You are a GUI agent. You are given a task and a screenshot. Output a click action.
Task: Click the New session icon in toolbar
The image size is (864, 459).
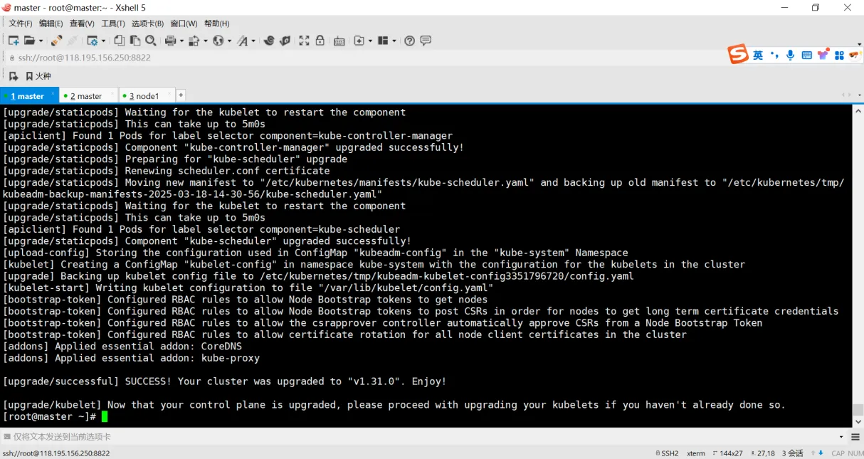[x=14, y=41]
